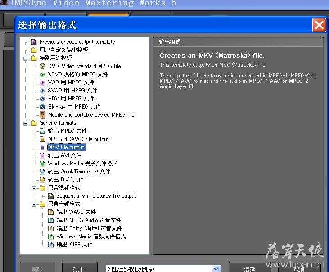Screen dimensions: 329x272
Task: Select 输出 MPEG 文件 under Generic formats
Action: click(x=68, y=131)
